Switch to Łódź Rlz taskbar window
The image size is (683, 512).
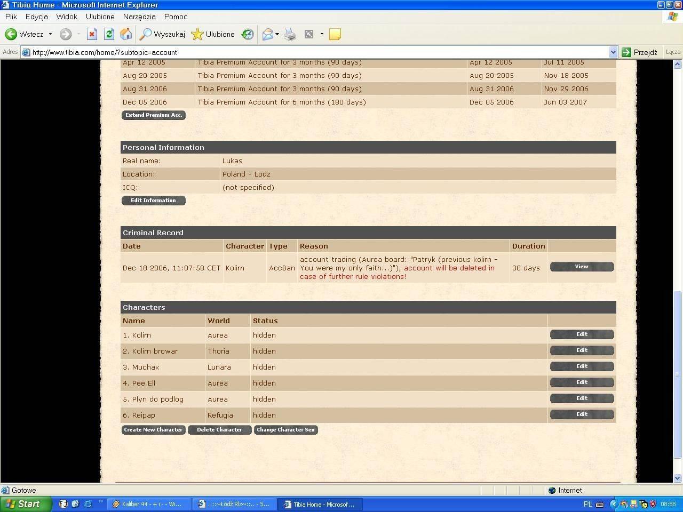(x=235, y=504)
